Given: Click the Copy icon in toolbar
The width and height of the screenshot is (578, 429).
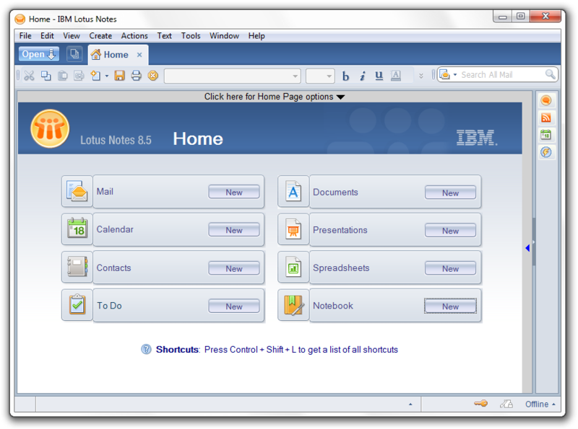Looking at the screenshot, I should pyautogui.click(x=46, y=76).
